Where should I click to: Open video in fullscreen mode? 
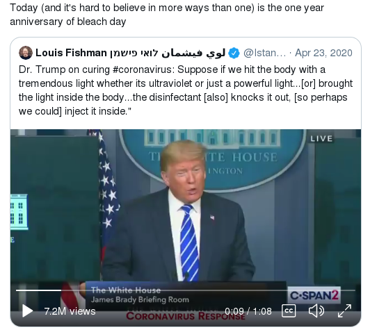pos(344,311)
